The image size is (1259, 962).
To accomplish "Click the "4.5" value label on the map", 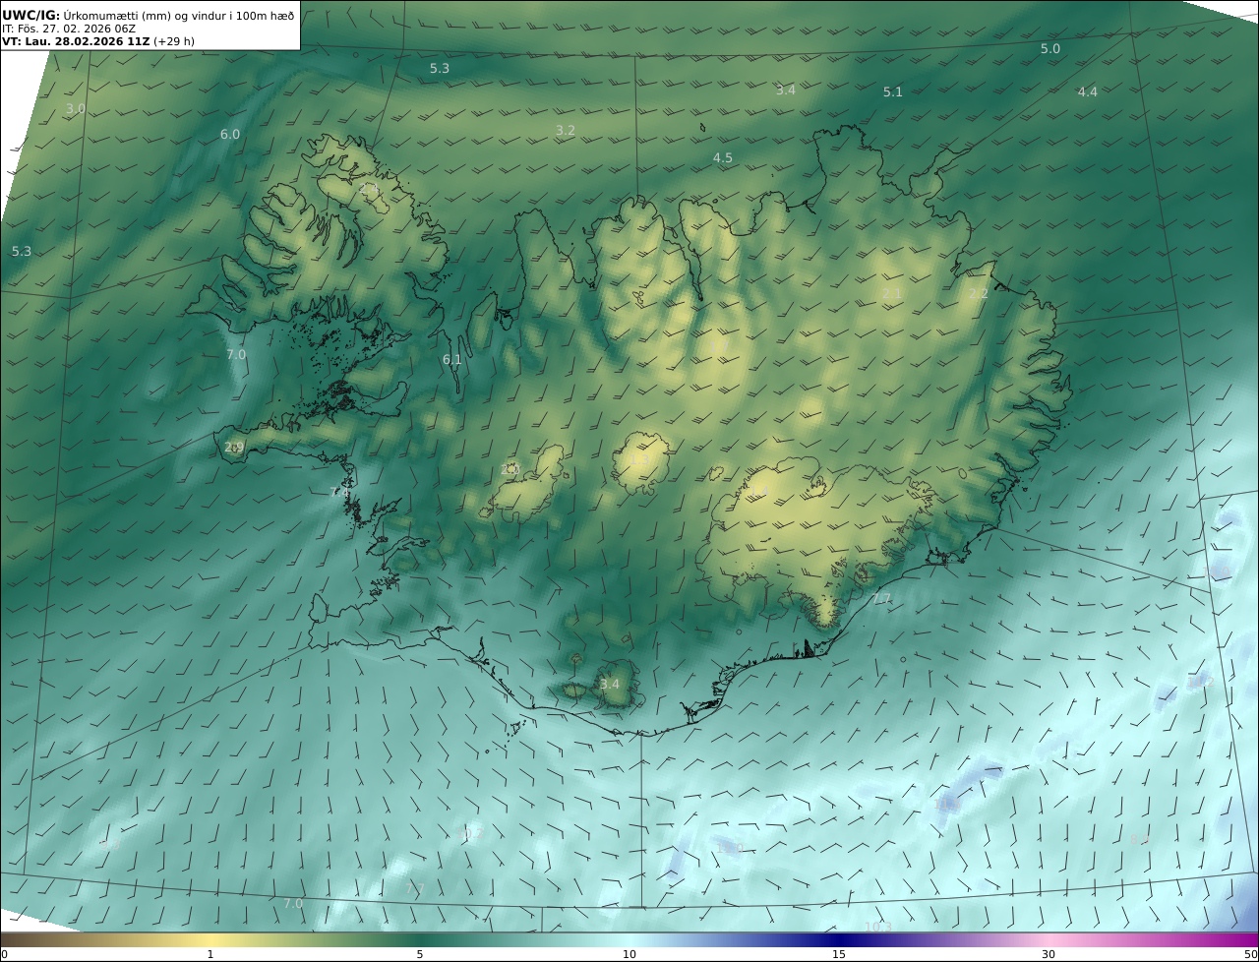I will (722, 157).
